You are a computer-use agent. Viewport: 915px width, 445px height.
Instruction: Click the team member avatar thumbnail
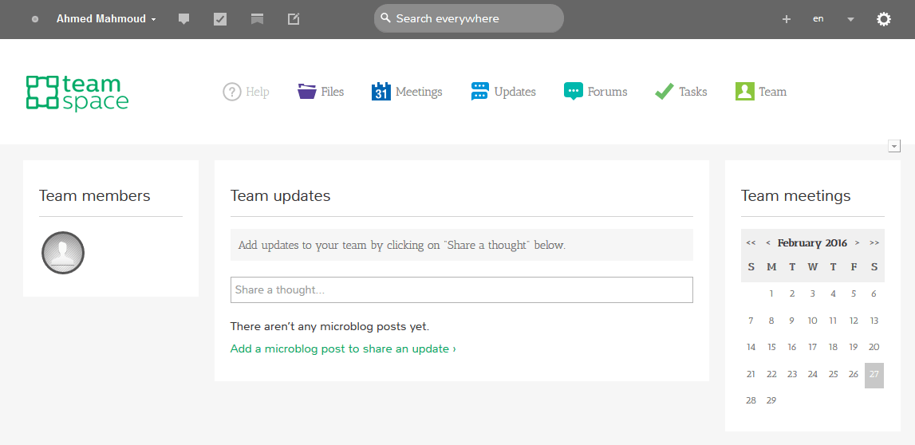point(63,253)
